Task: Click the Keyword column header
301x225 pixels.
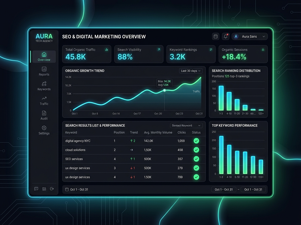Action: pos(71,132)
